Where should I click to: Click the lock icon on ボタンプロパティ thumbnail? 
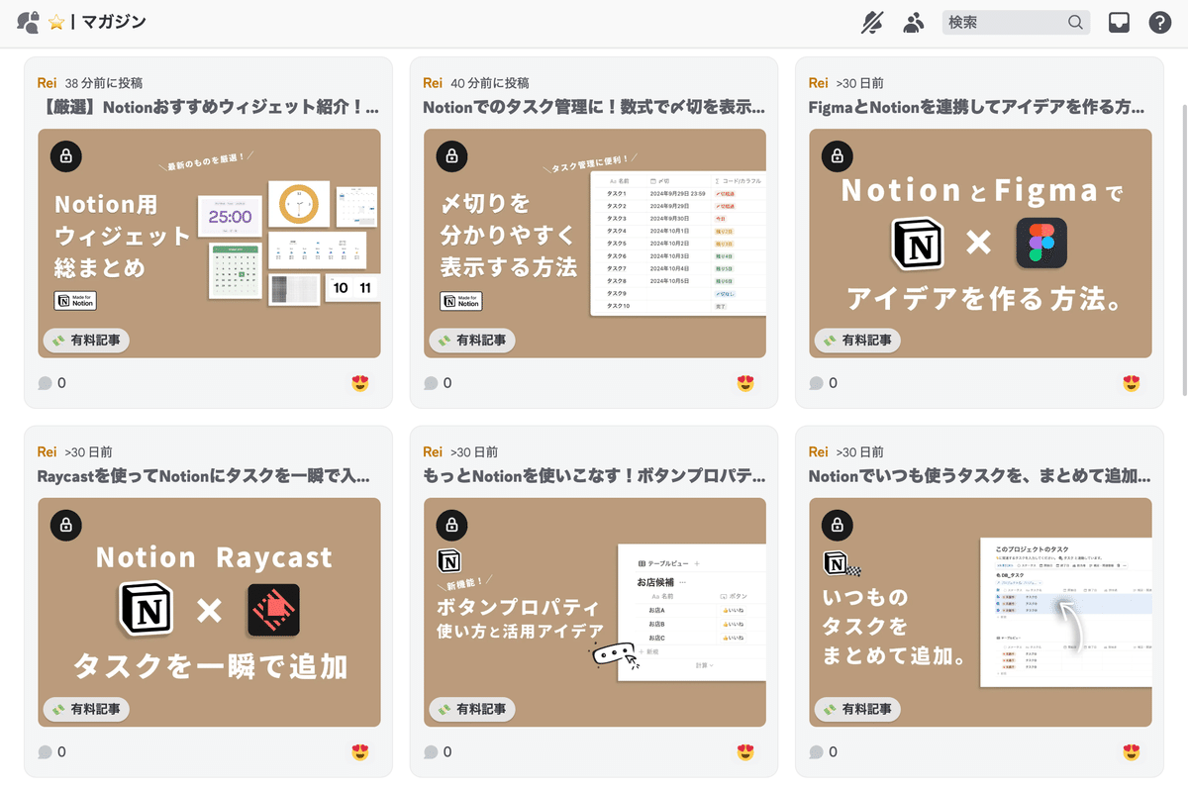coord(451,526)
